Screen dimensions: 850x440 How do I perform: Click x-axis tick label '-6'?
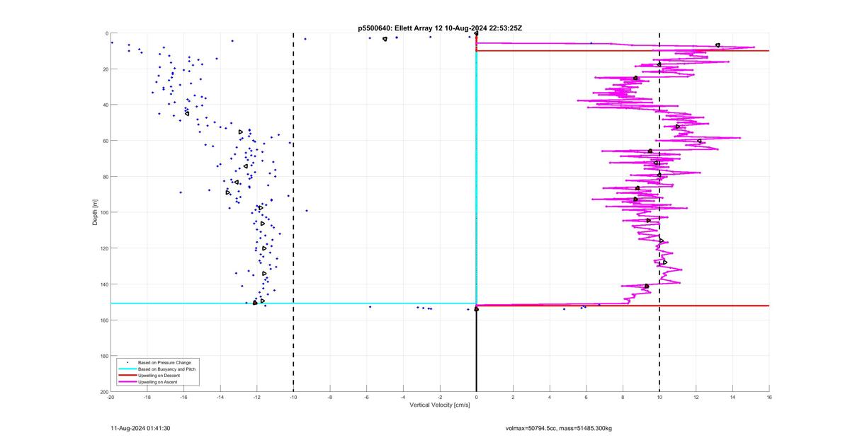pyautogui.click(x=367, y=397)
